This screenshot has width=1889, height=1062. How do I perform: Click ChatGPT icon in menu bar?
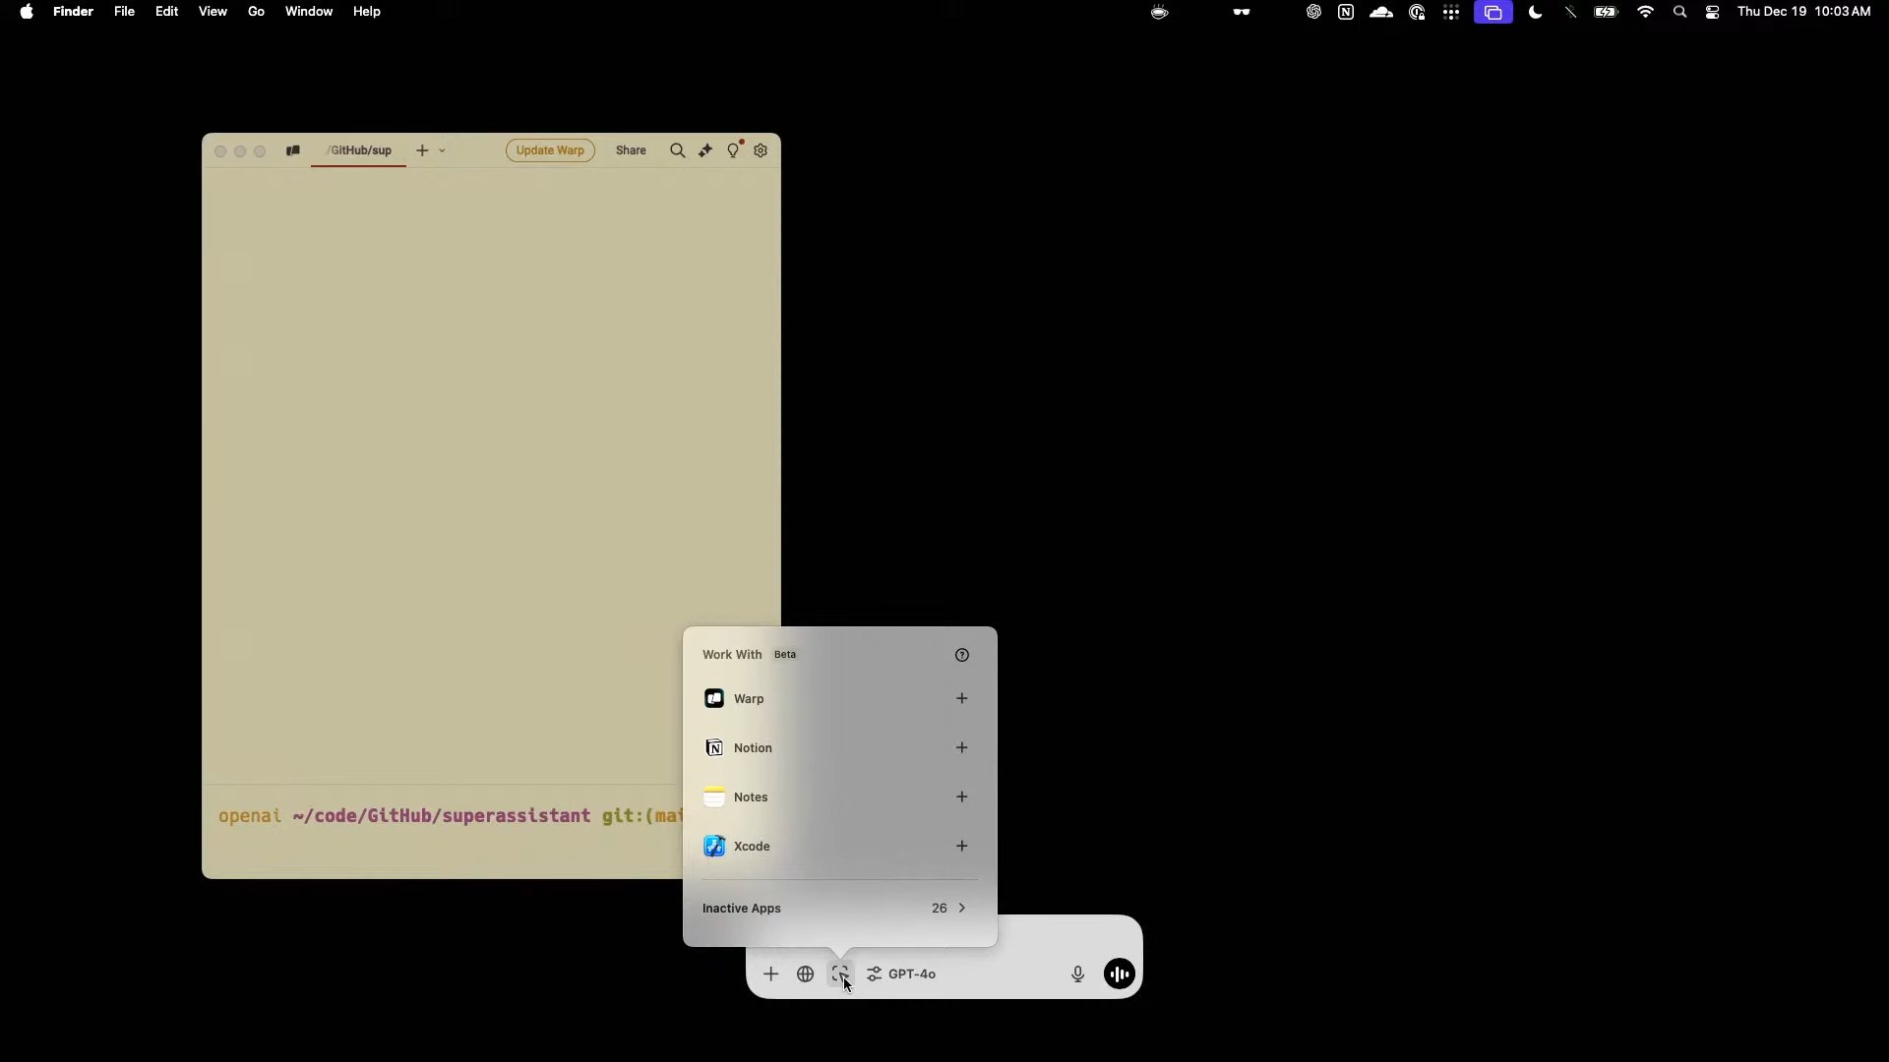[x=1313, y=12]
